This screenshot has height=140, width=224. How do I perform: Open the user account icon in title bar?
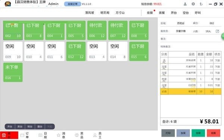tap(185, 4)
